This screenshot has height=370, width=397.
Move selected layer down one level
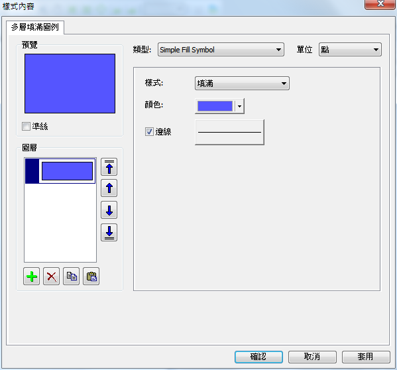tap(109, 210)
